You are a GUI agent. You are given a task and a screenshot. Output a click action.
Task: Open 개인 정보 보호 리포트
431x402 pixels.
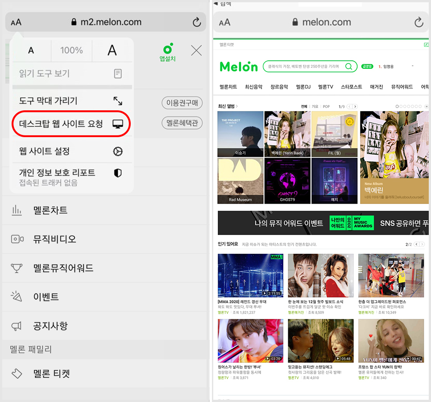point(72,177)
